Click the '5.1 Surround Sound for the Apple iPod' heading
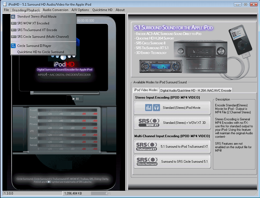 173,28
